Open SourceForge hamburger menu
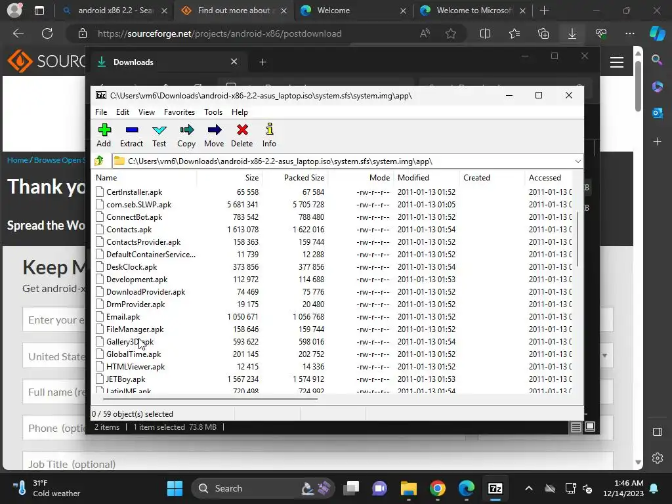This screenshot has width=672, height=504. click(617, 62)
